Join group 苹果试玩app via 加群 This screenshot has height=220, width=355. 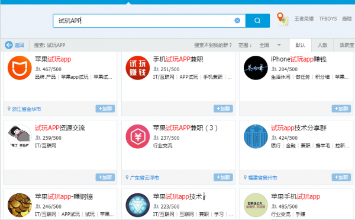105,109
